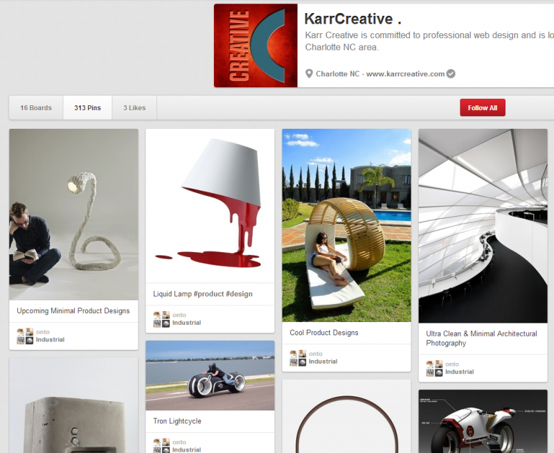Open the 3 Likes tab

tap(134, 107)
